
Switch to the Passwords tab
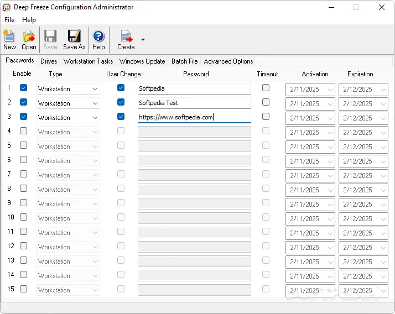point(20,60)
